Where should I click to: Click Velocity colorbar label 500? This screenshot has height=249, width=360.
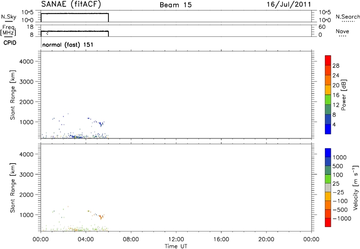(338, 166)
